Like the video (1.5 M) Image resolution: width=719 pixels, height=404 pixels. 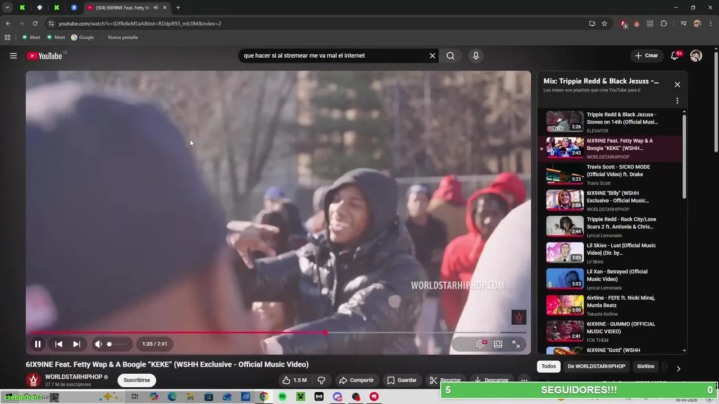click(294, 380)
